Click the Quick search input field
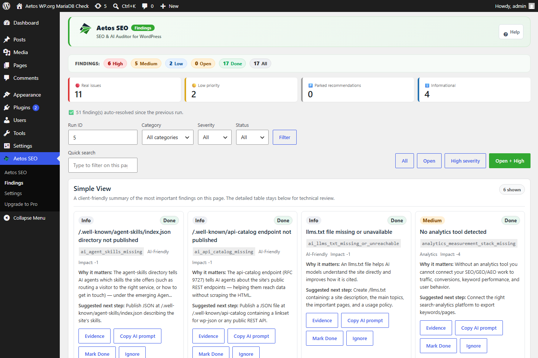This screenshot has width=538, height=358. [103, 165]
